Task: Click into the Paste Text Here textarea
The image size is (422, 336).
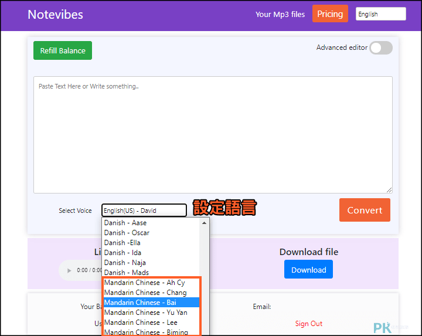Action: pos(213,135)
